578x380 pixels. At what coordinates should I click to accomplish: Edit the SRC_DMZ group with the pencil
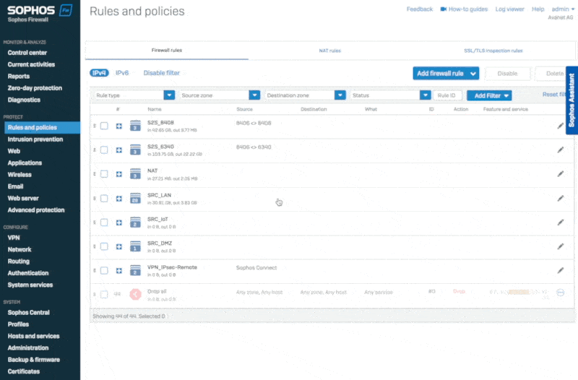pyautogui.click(x=561, y=246)
